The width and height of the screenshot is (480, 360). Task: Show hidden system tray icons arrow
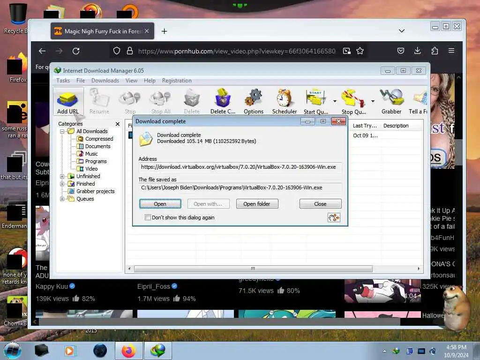pyautogui.click(x=384, y=351)
